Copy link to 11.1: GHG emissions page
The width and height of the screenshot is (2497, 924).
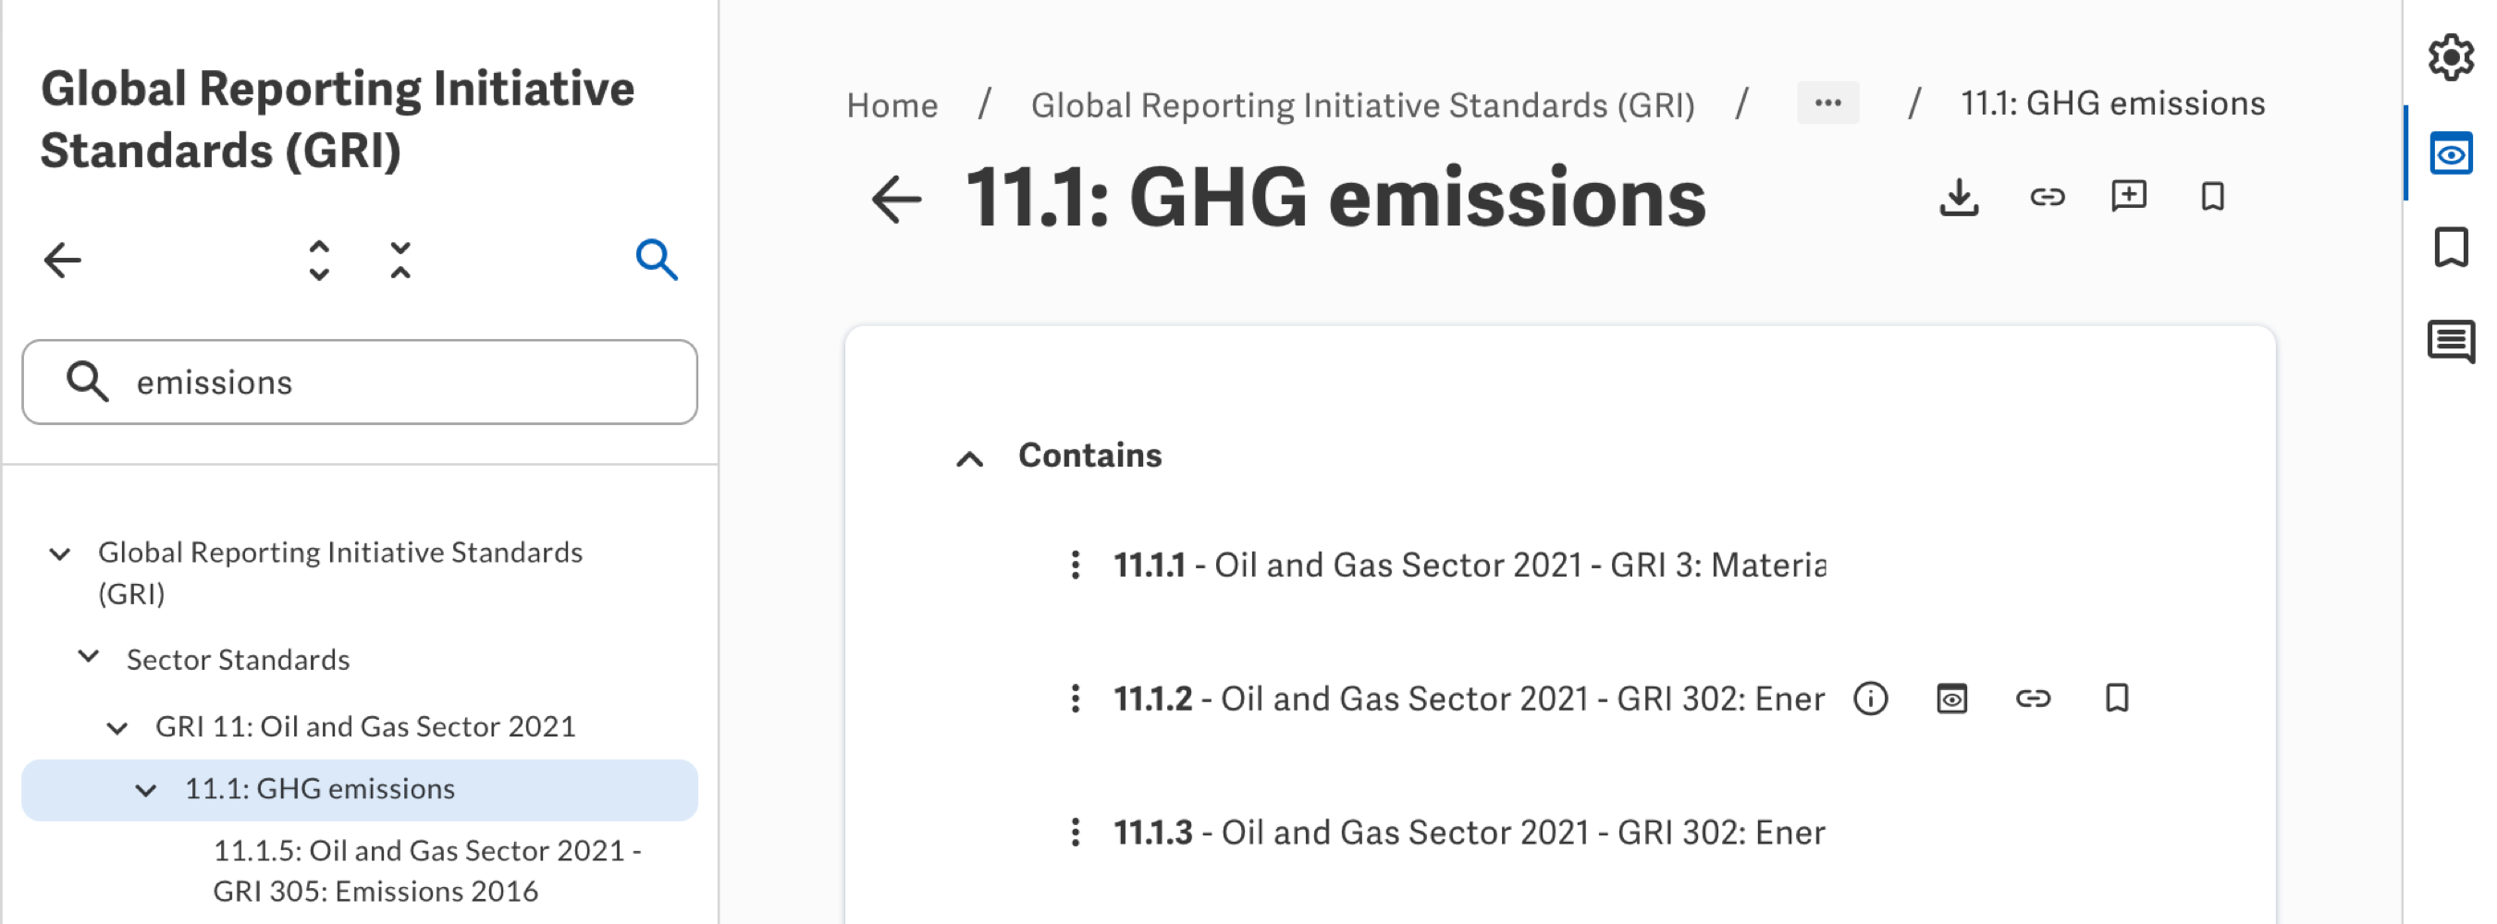tap(2048, 198)
